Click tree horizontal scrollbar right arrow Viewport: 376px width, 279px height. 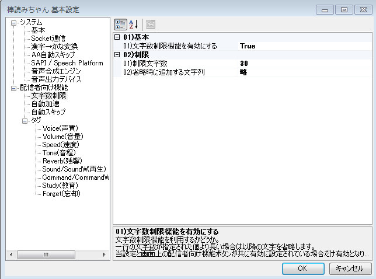pos(105,254)
